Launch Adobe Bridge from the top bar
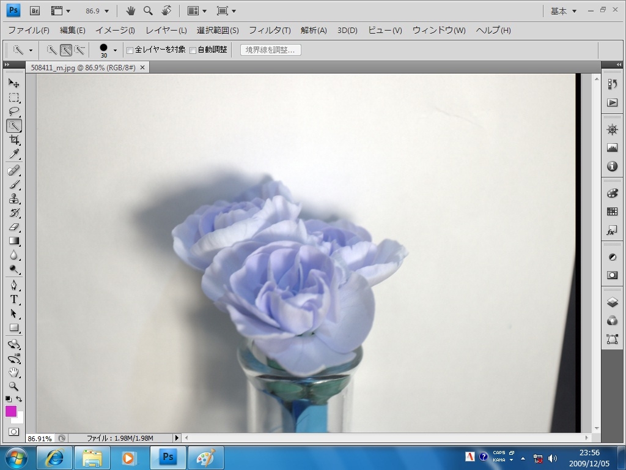Image resolution: width=626 pixels, height=470 pixels. (35, 11)
